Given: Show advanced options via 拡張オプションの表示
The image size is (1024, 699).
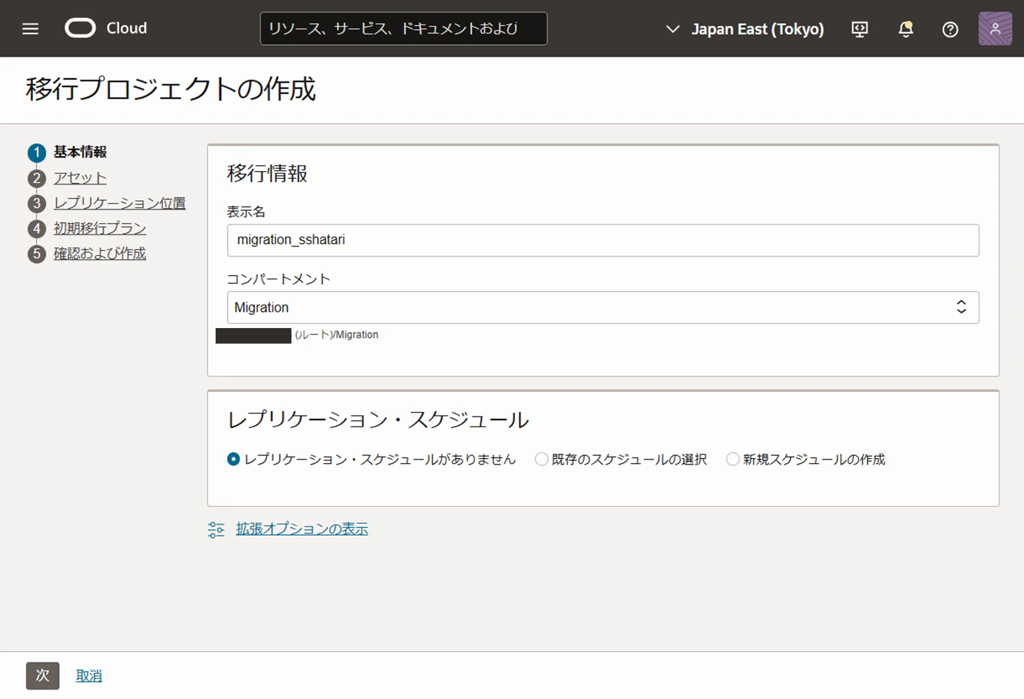Looking at the screenshot, I should 302,529.
